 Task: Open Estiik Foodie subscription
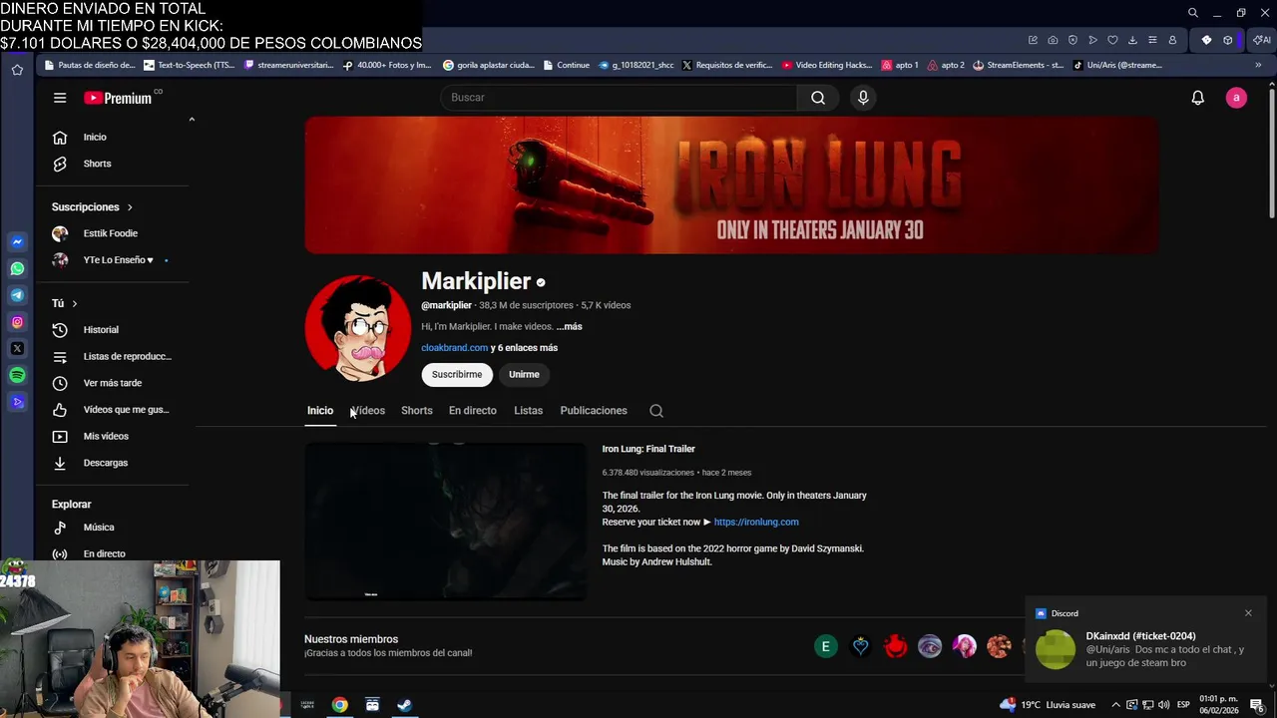pos(112,233)
